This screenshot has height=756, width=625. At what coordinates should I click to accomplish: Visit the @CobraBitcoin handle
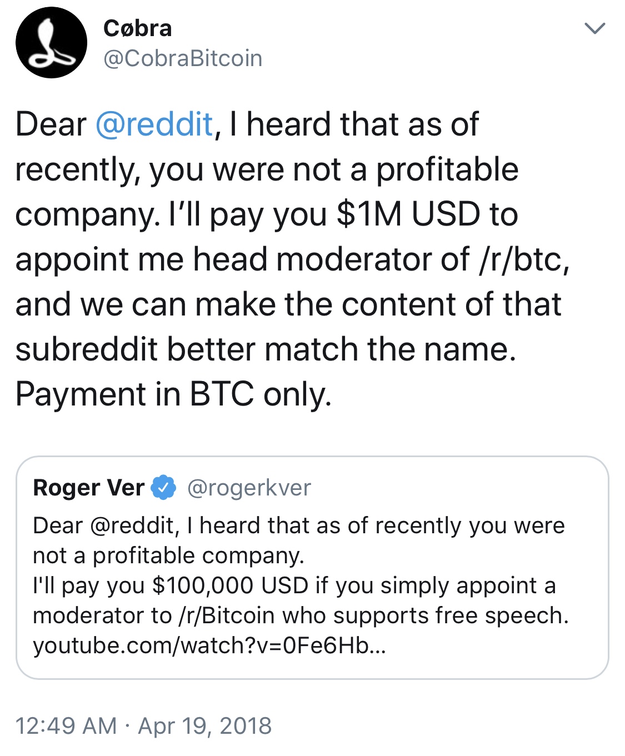coord(183,58)
